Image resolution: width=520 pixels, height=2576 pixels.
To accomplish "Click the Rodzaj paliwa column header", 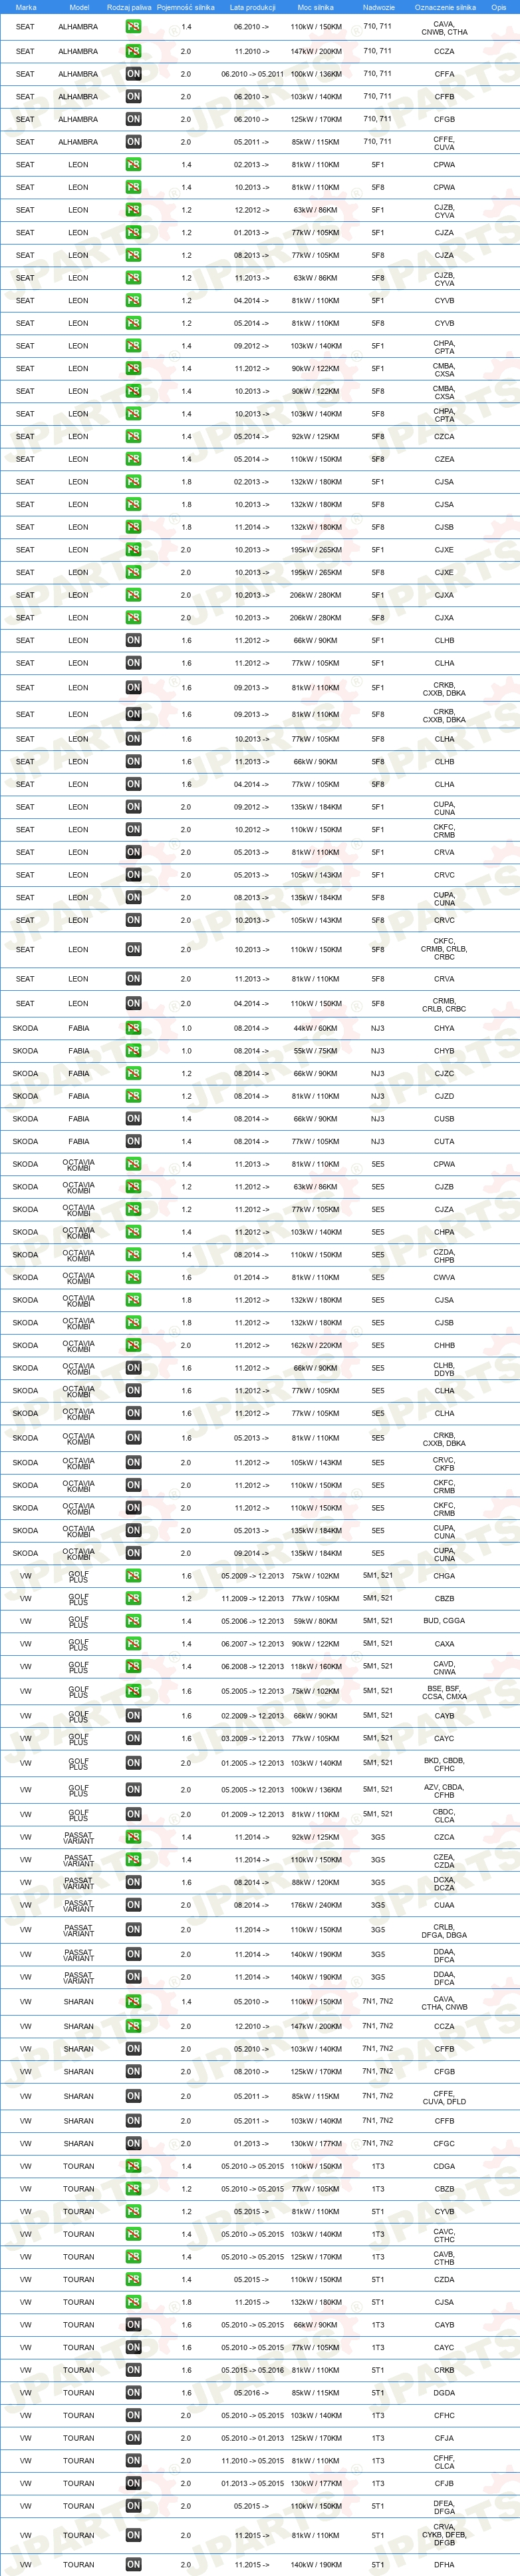I will (129, 7).
